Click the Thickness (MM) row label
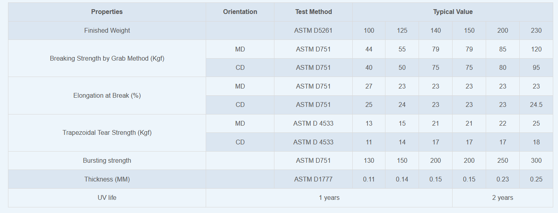 click(107, 179)
